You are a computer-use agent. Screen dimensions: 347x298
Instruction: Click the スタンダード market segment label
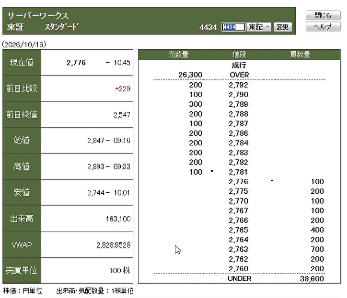pos(62,27)
